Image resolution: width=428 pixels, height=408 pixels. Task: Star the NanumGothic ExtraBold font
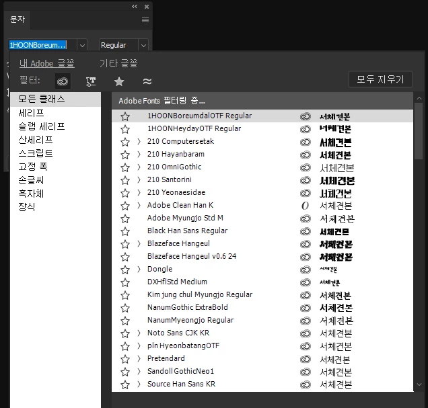click(x=125, y=308)
